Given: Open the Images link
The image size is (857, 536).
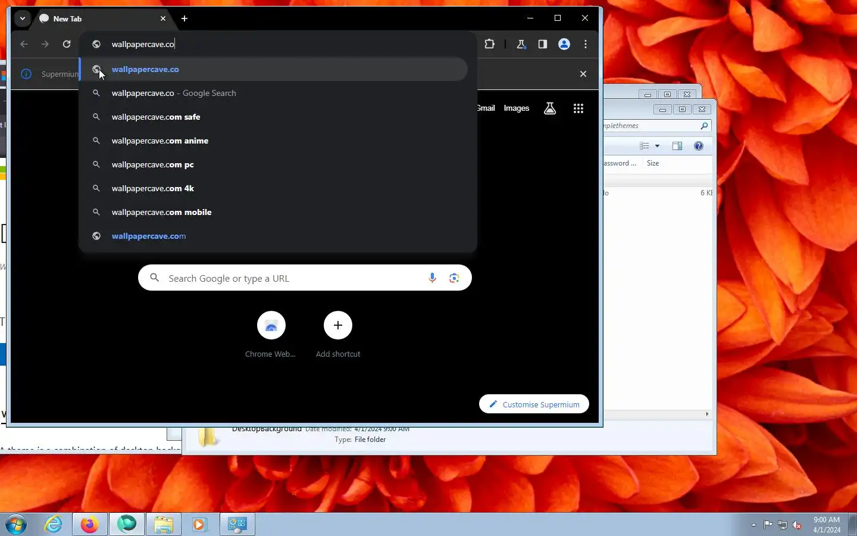Looking at the screenshot, I should 517,108.
